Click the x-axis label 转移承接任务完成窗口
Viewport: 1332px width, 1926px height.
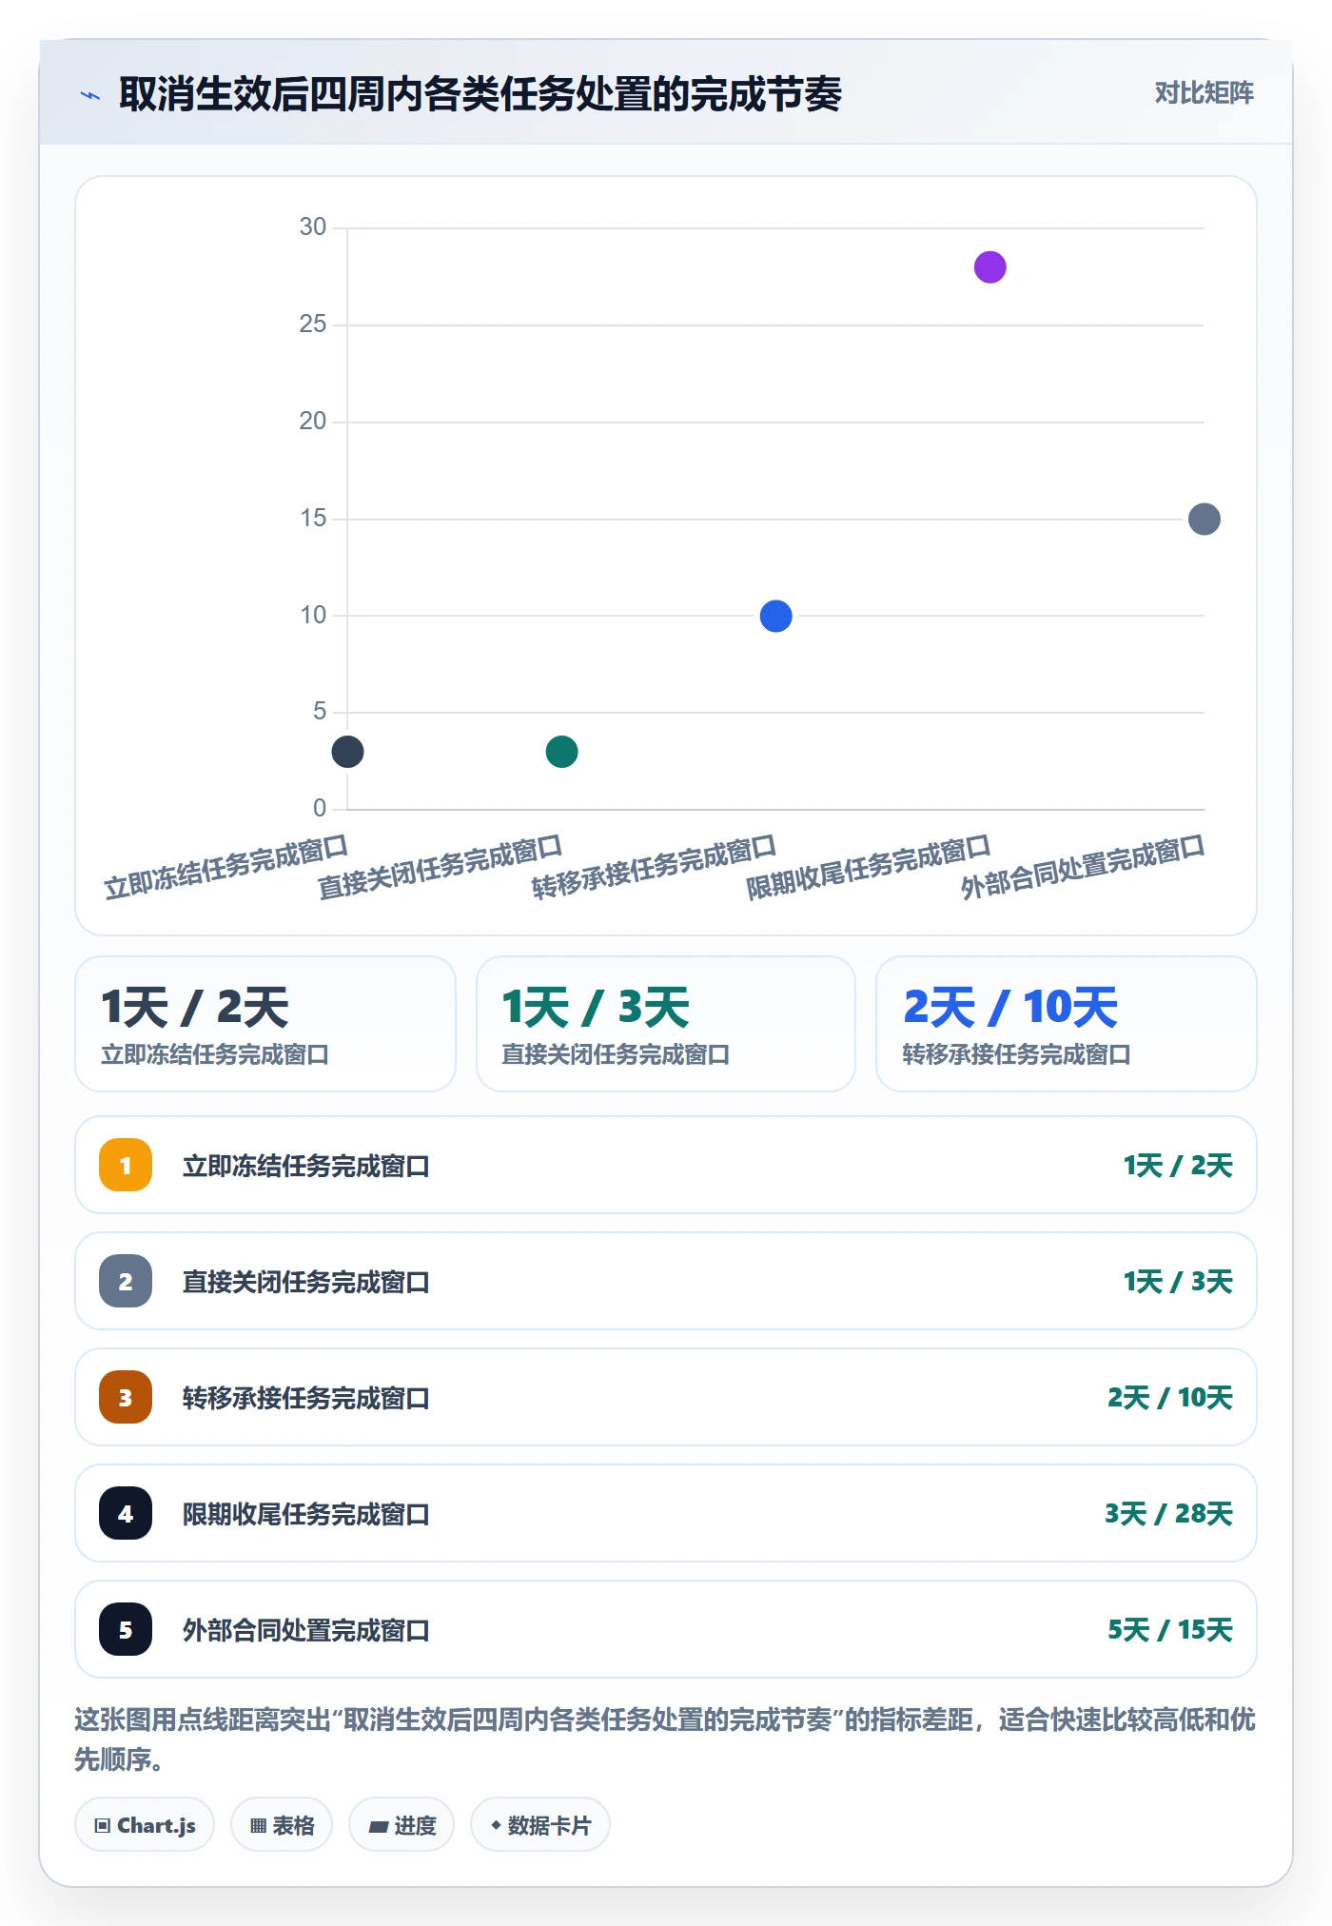(655, 867)
